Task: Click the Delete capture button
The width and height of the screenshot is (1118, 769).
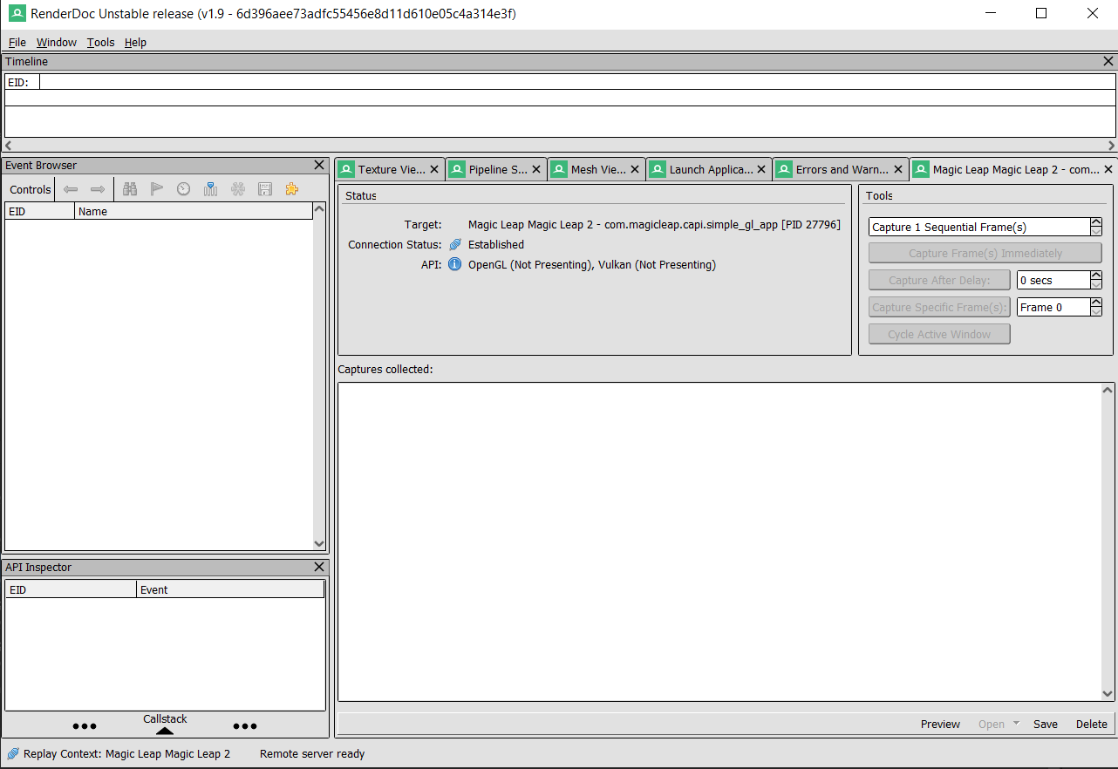Action: click(x=1091, y=724)
